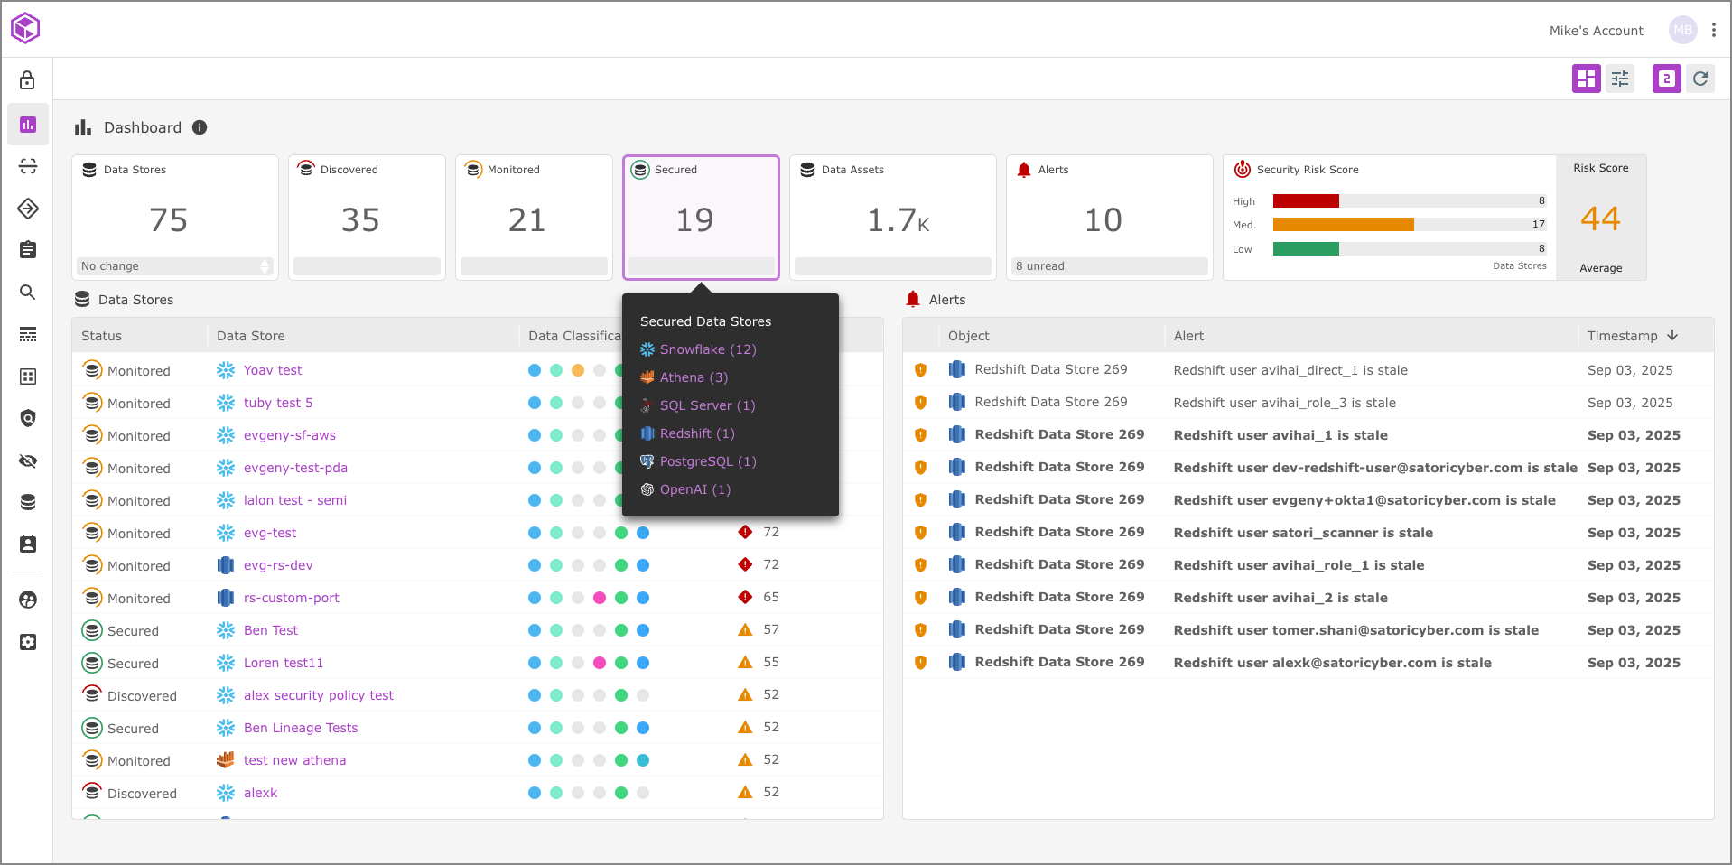This screenshot has height=865, width=1732.
Task: Open the Yoav test data store link
Action: point(273,370)
